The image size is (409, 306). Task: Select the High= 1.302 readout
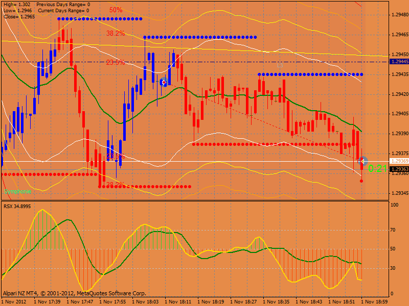17,5
